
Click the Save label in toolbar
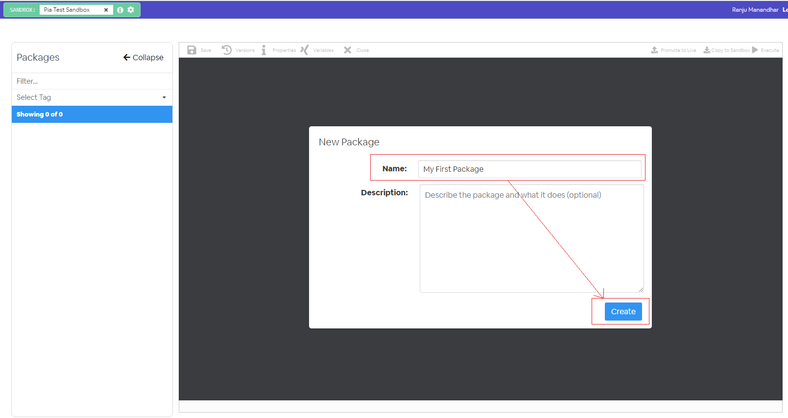(206, 50)
